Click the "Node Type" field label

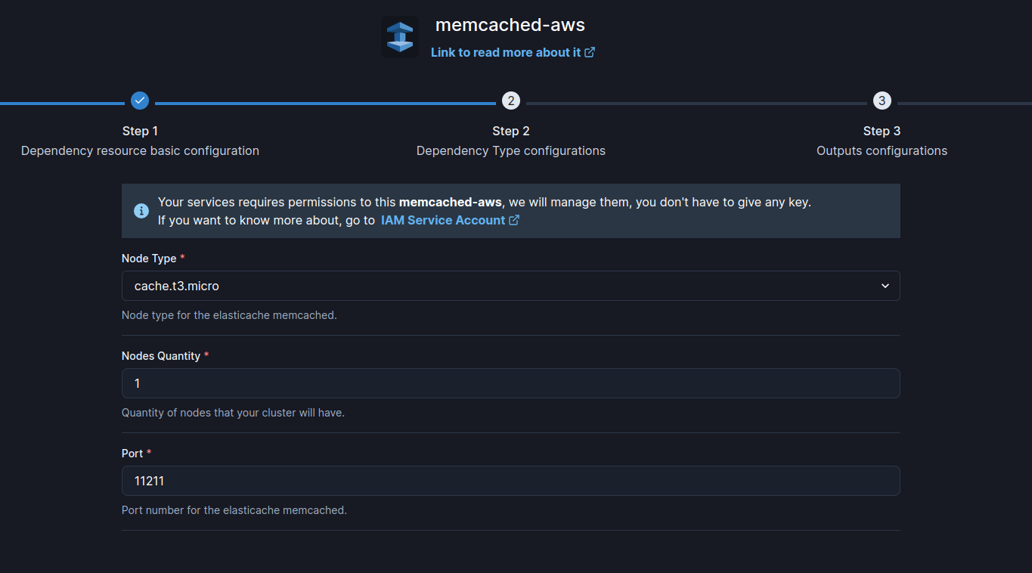coord(149,259)
